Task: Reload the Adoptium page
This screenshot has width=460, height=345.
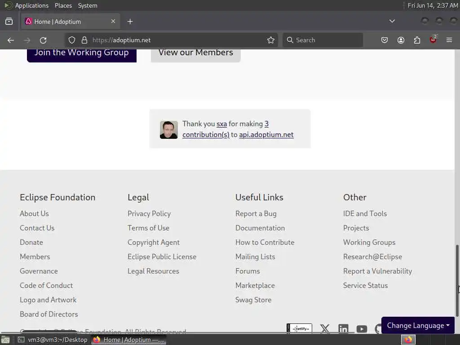Action: [43, 40]
